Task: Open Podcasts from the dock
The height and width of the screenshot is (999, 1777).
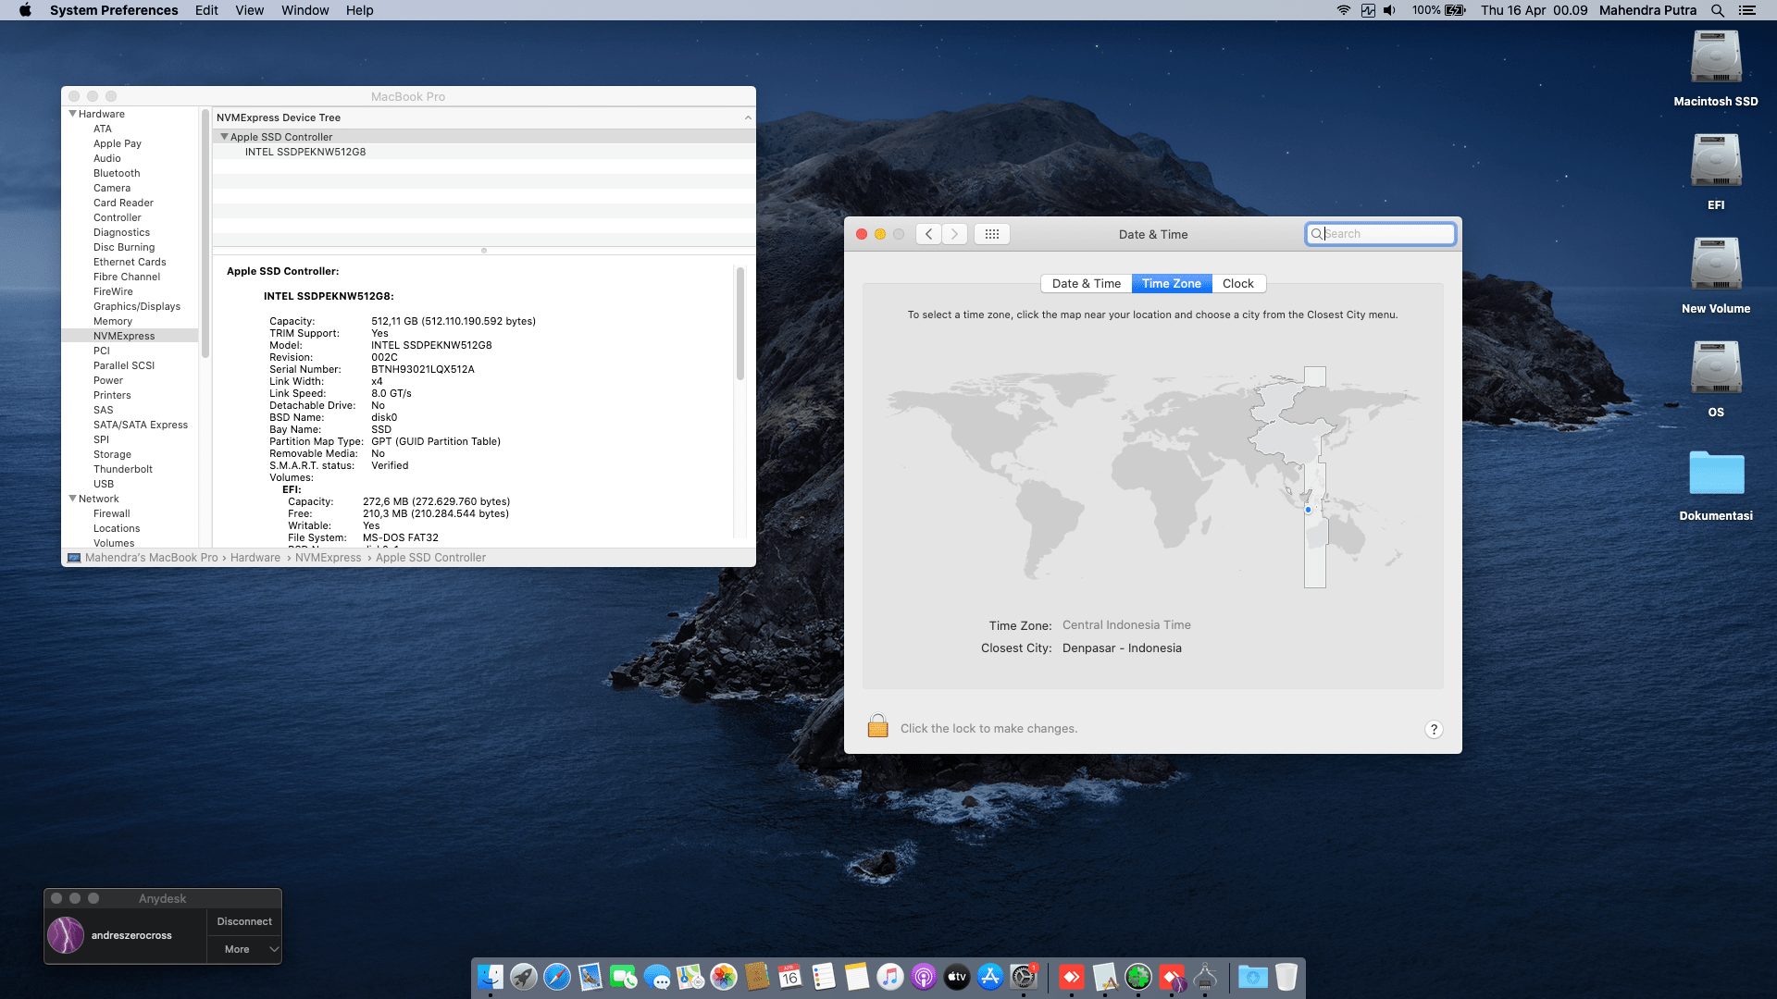Action: click(924, 977)
